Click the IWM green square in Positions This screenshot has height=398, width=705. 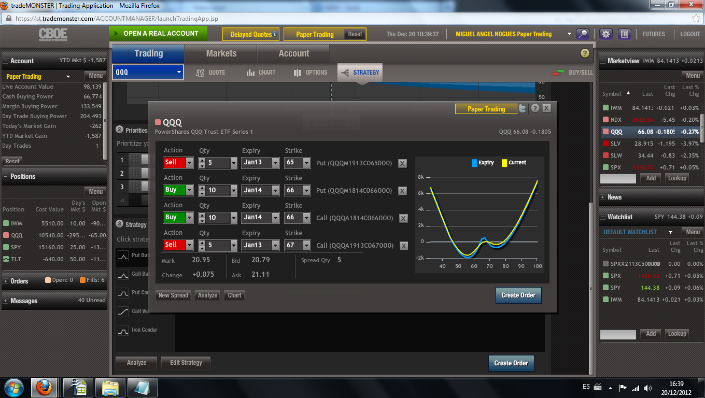(6, 223)
